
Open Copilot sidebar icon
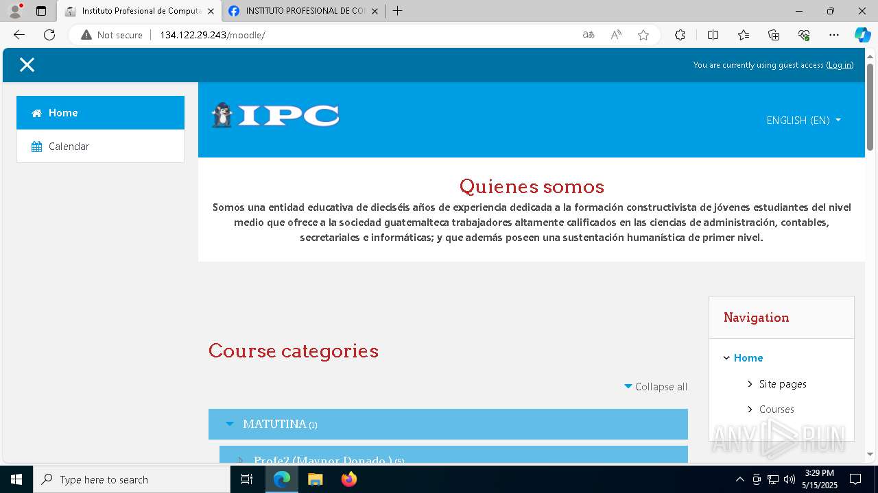tap(862, 35)
